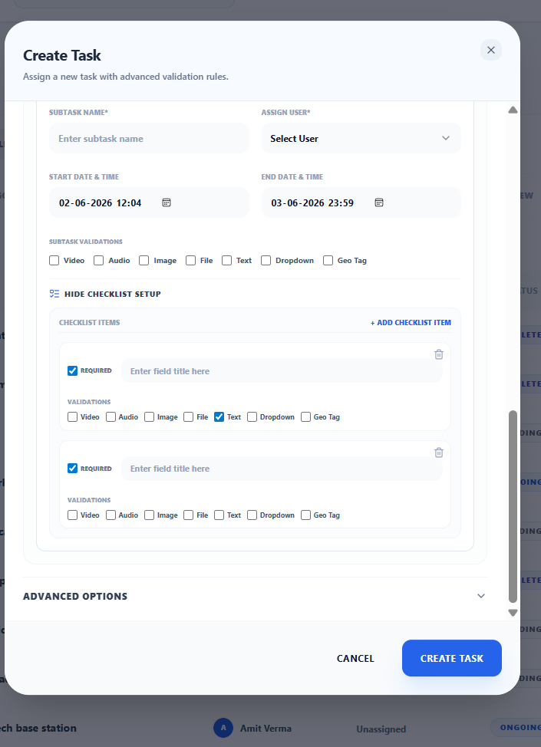The width and height of the screenshot is (541, 747).
Task: Click the Amit Verma avatar in background list
Action: (223, 728)
